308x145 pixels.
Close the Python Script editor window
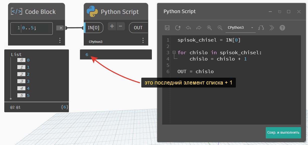point(299,12)
